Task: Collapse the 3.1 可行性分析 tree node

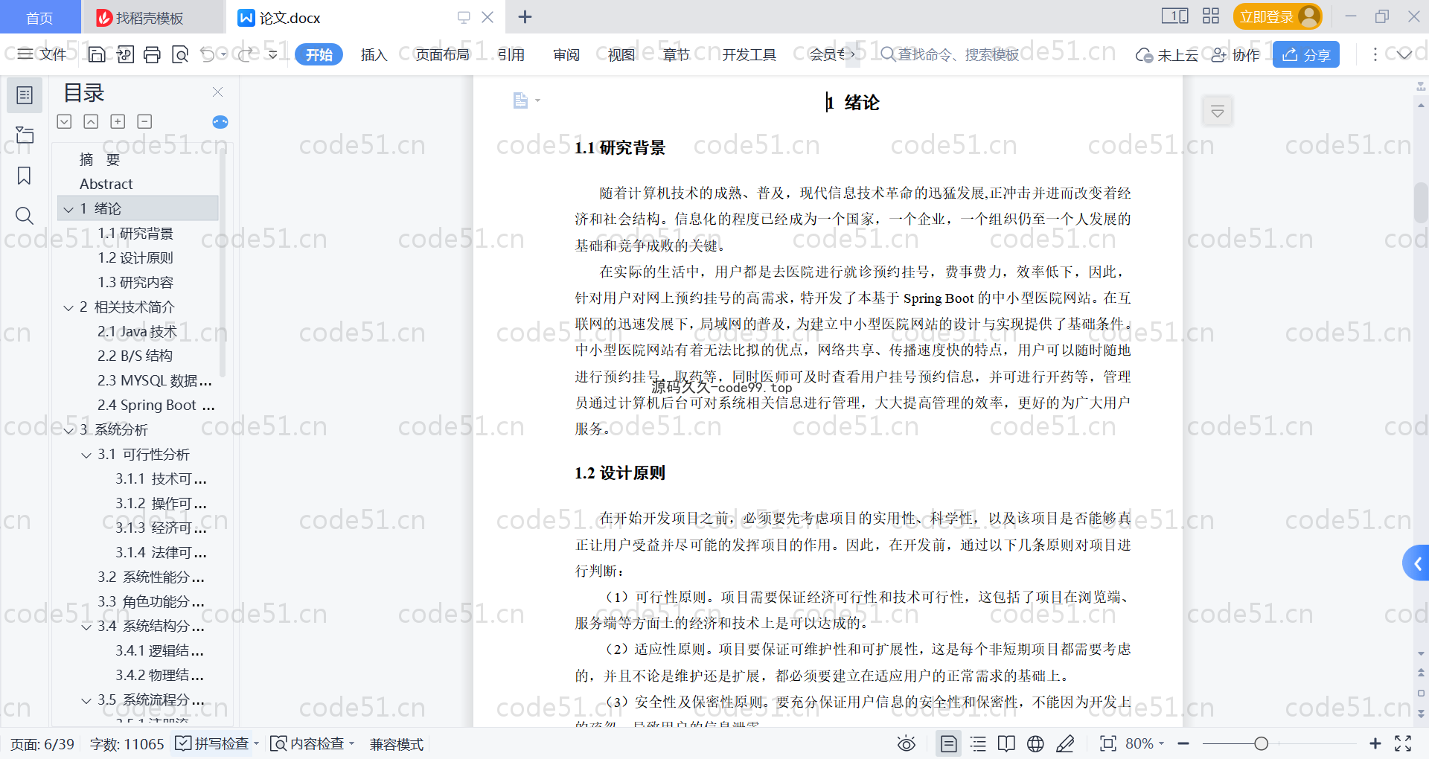Action: pos(86,455)
